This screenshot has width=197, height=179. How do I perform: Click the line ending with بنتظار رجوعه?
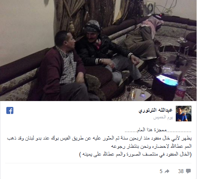(151, 146)
